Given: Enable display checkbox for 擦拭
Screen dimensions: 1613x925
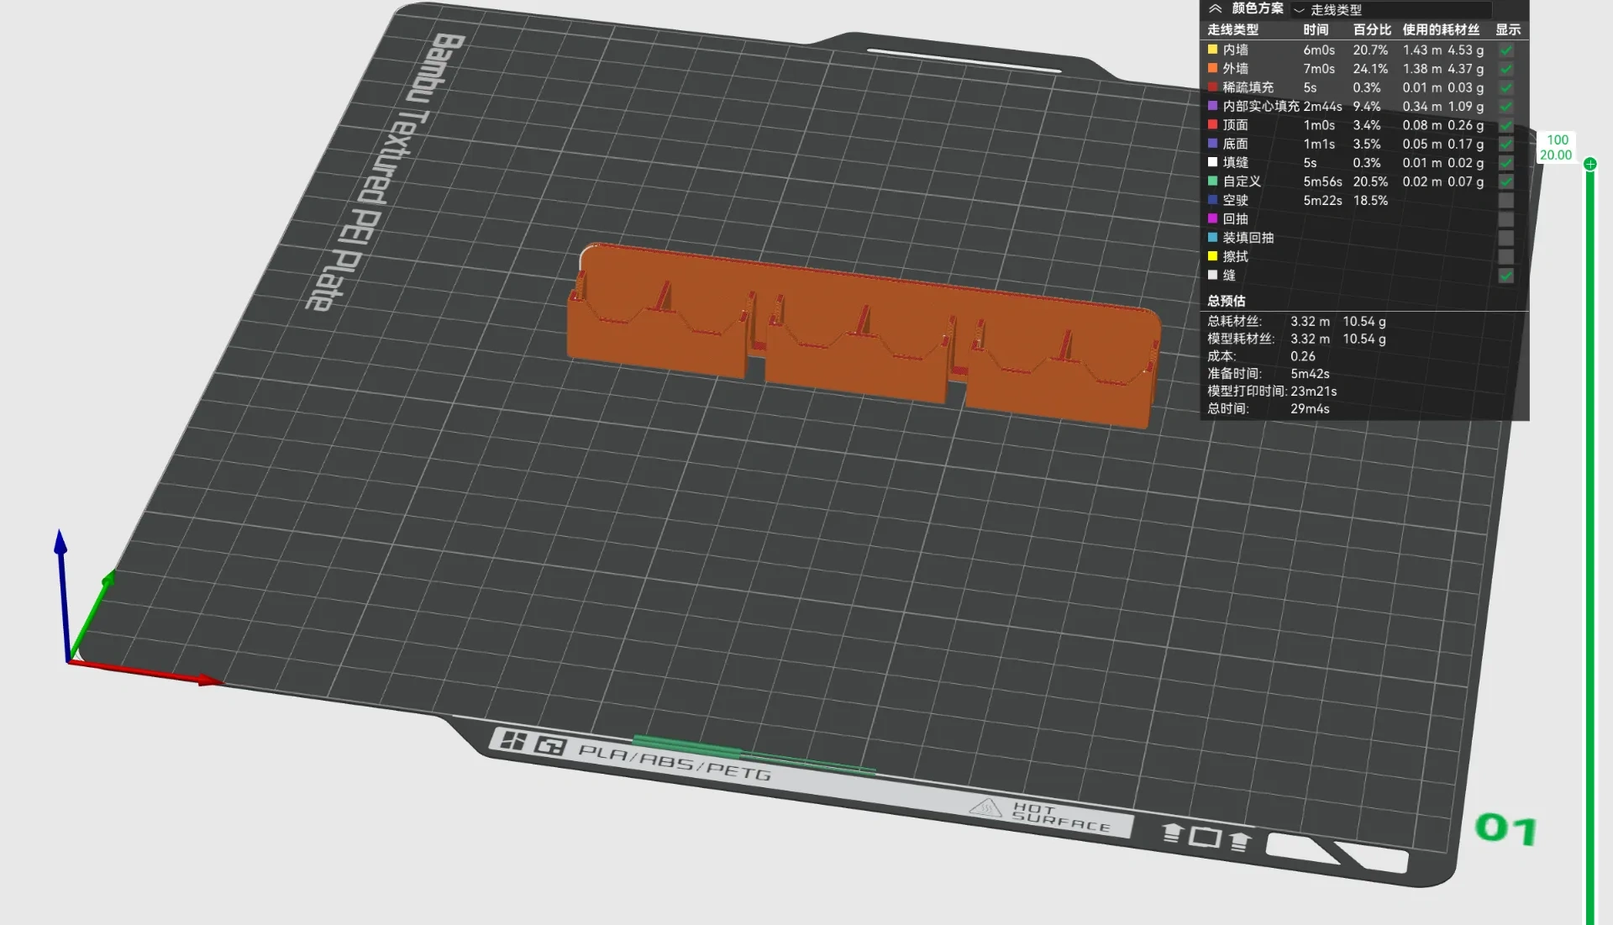Looking at the screenshot, I should pyautogui.click(x=1505, y=257).
